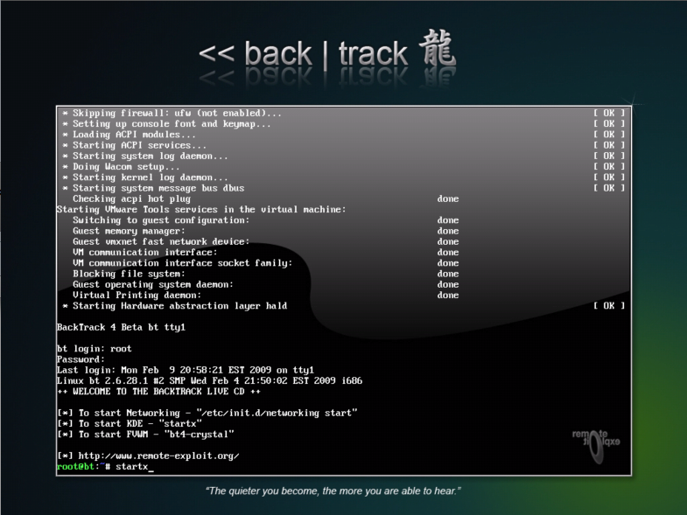
Task: Click 'VM communication interface socket family:' line
Action: 183,263
